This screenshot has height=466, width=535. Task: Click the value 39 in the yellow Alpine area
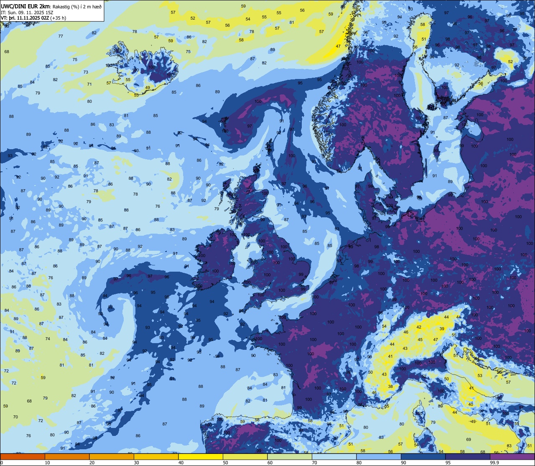point(442,329)
